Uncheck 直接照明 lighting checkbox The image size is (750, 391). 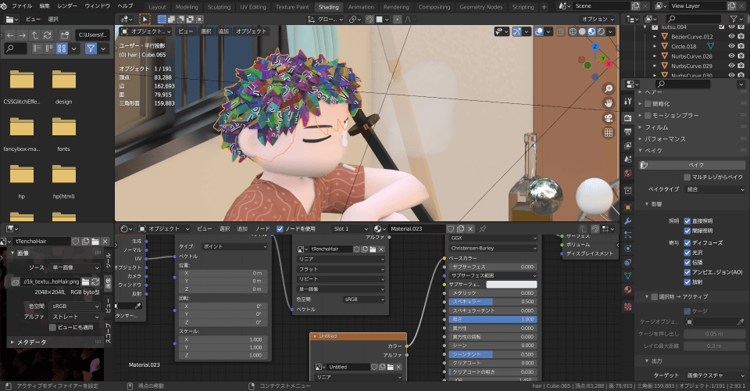coord(687,221)
